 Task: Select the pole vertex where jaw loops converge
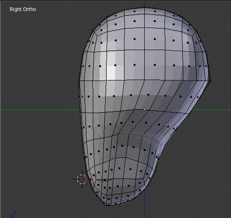119,134
